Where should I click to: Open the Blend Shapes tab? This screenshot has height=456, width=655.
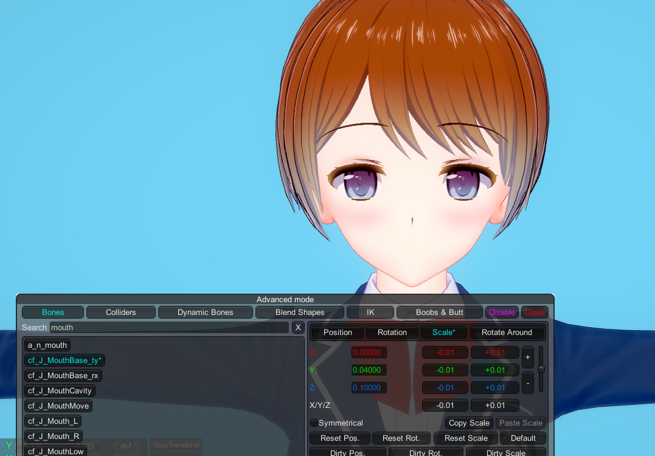(299, 313)
